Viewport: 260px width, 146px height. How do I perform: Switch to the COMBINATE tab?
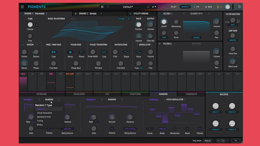click(x=191, y=94)
